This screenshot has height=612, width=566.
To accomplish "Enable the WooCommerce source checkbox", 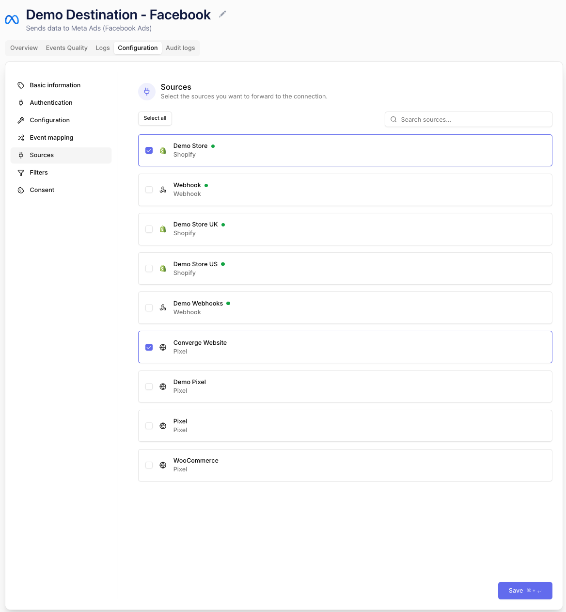I will 149,465.
